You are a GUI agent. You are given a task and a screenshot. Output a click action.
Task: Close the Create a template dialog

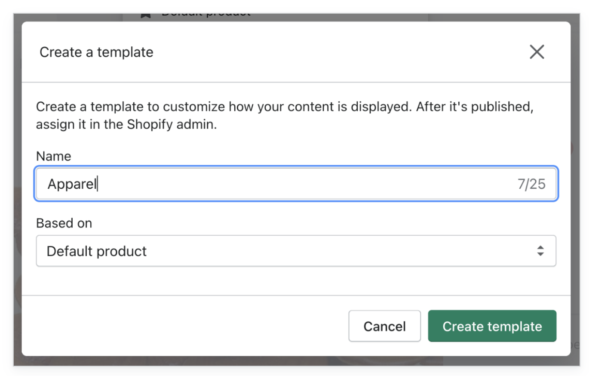tap(537, 52)
